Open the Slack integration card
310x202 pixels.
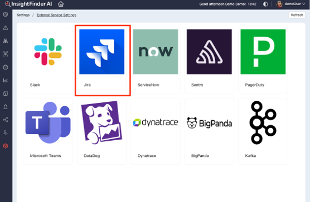pos(48,60)
